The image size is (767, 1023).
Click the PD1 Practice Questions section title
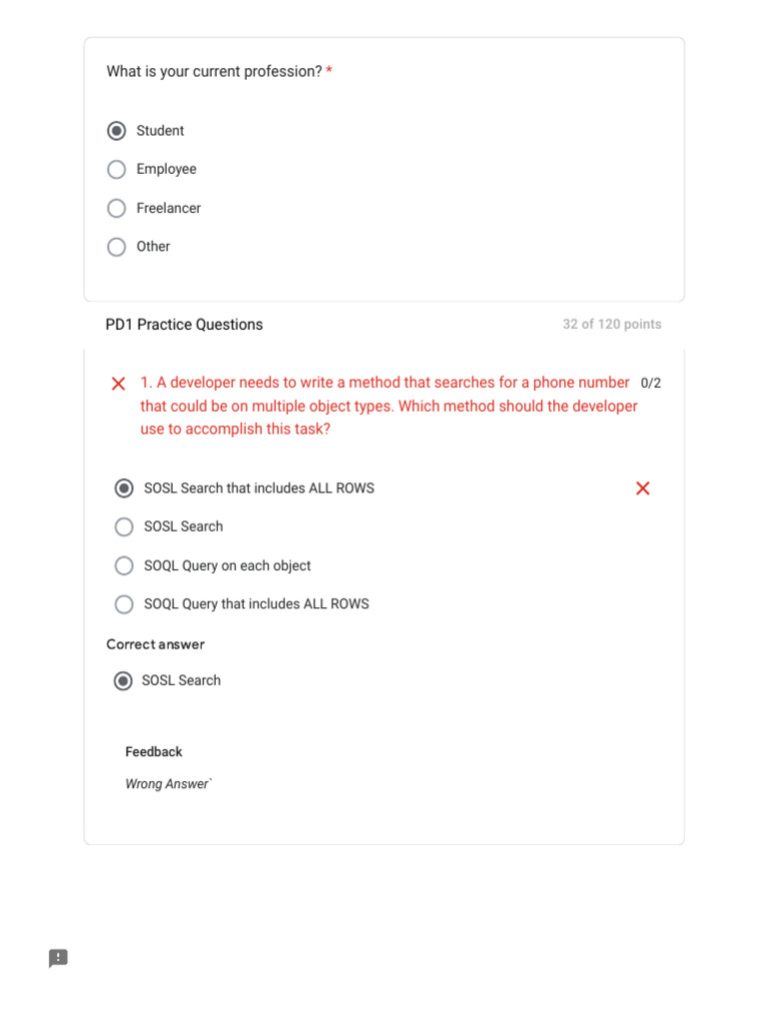click(184, 325)
